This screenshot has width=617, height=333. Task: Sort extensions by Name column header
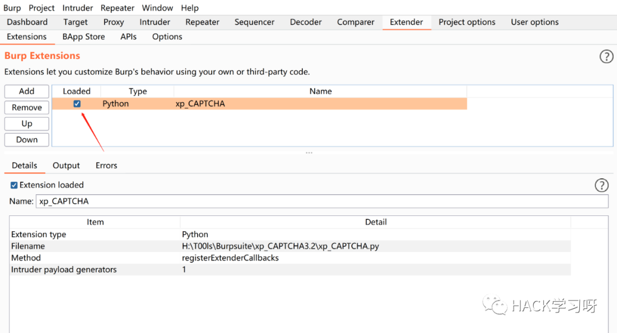pos(320,91)
